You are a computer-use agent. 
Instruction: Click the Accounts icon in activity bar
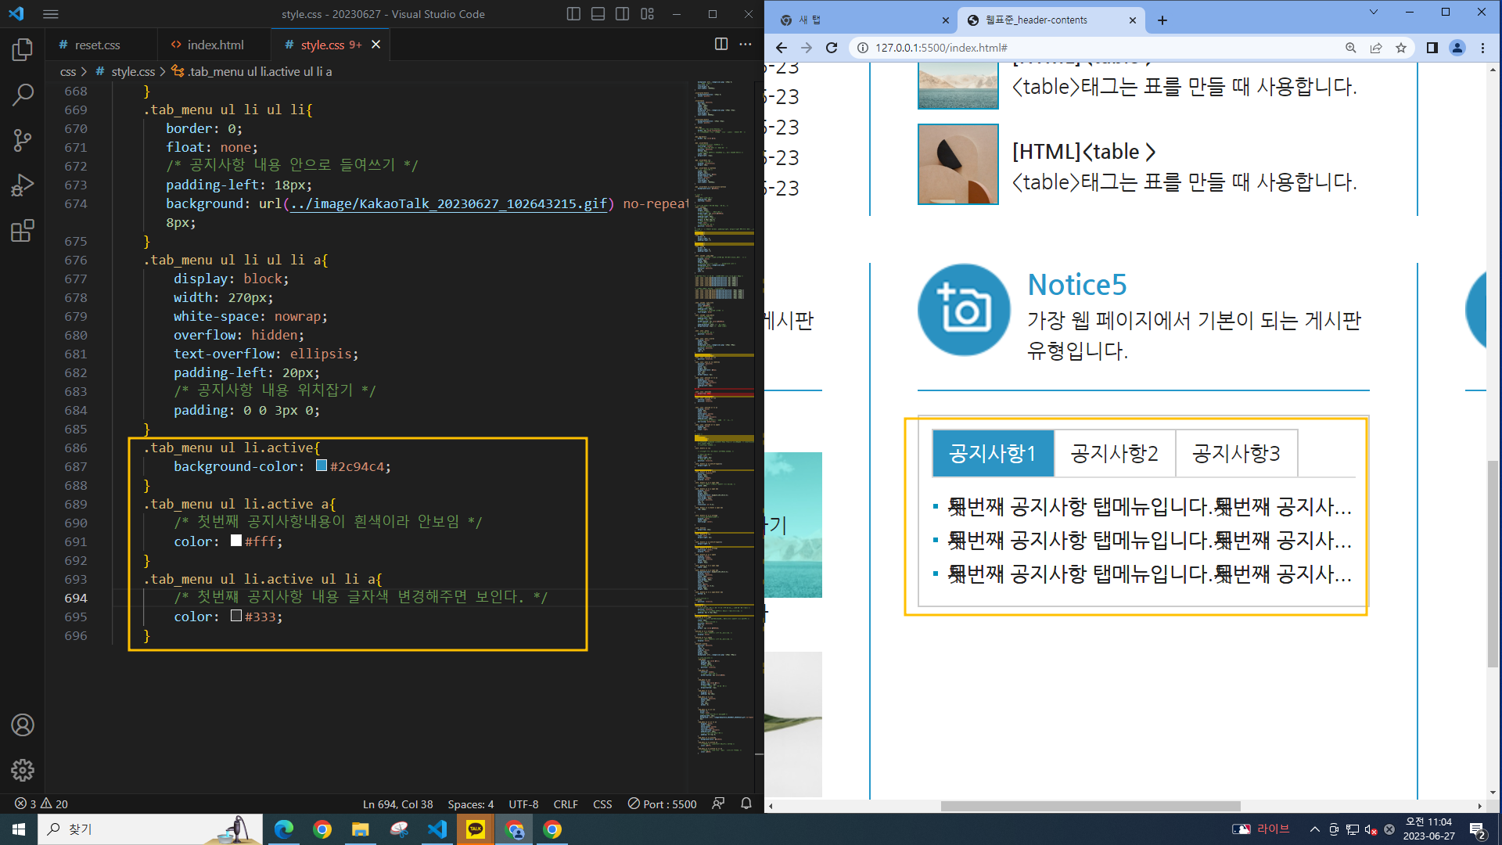[22, 725]
